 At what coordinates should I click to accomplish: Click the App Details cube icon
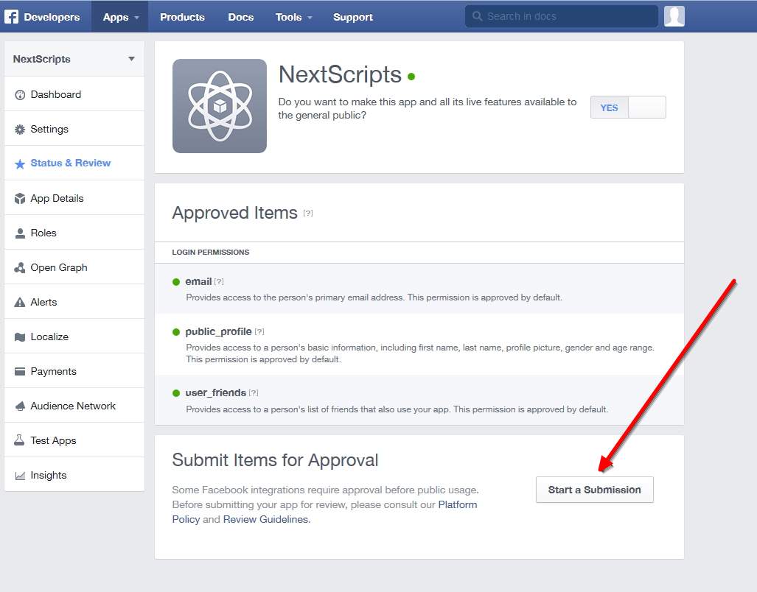click(20, 199)
